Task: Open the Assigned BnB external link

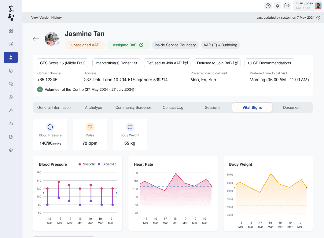Action: point(141,45)
